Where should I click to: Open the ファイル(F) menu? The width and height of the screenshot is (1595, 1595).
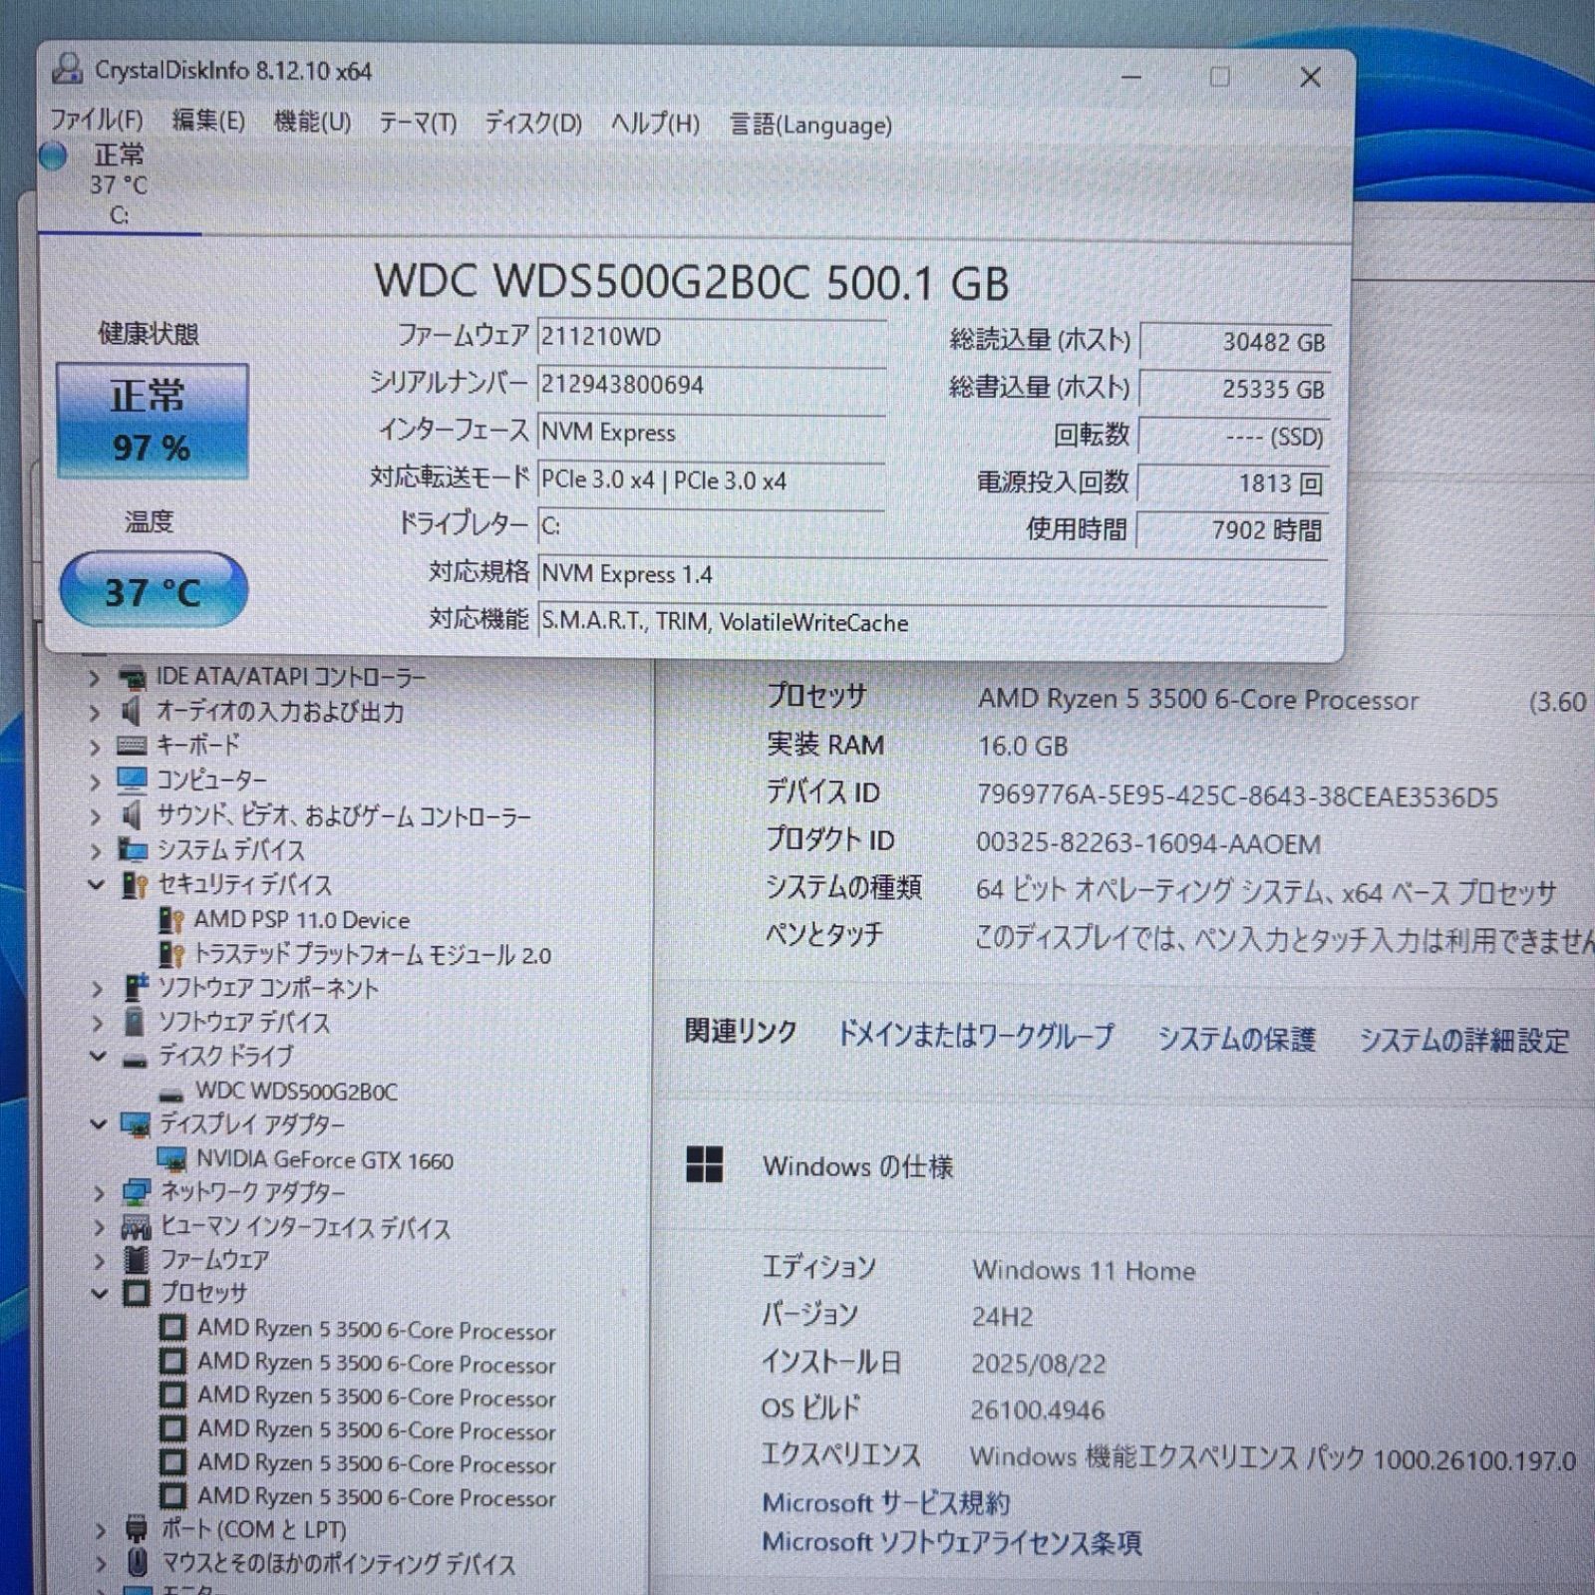pyautogui.click(x=97, y=121)
